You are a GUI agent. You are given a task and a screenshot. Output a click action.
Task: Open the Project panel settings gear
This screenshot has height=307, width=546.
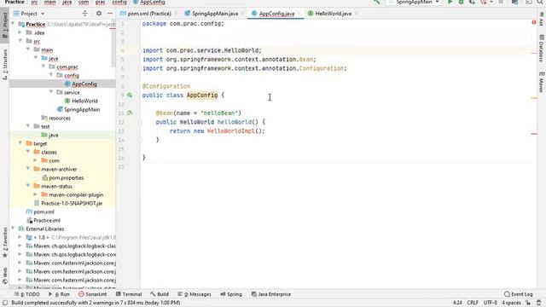(99, 14)
